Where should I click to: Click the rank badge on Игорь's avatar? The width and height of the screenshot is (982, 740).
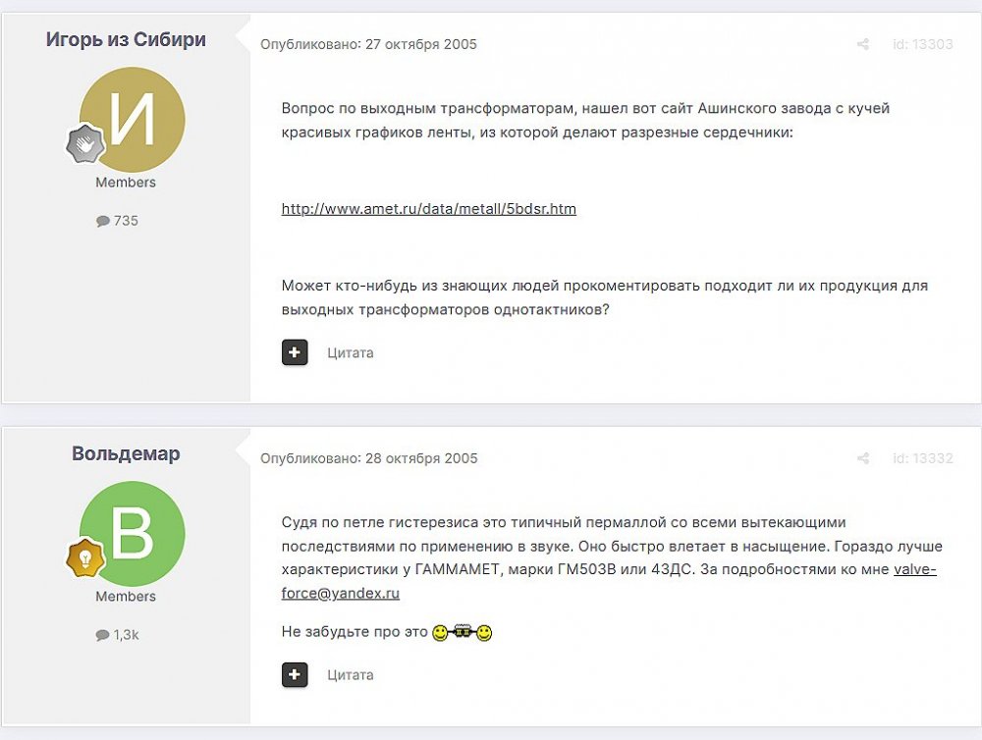(84, 144)
